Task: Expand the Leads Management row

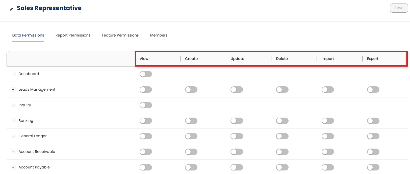Action: pyautogui.click(x=13, y=90)
